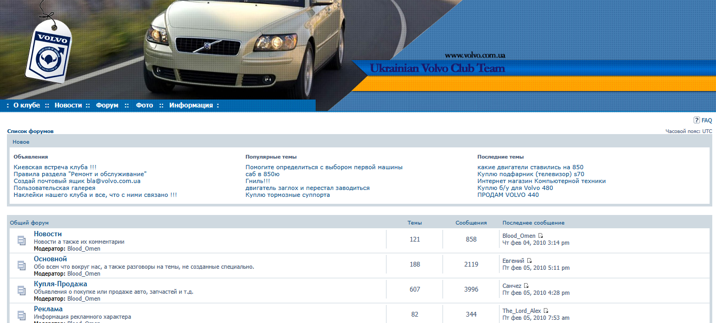Open Пользовательская галерея announcement
Image resolution: width=716 pixels, height=323 pixels.
tap(54, 188)
